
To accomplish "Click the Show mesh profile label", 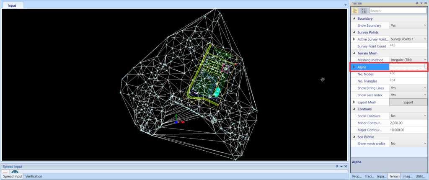I will [371, 144].
